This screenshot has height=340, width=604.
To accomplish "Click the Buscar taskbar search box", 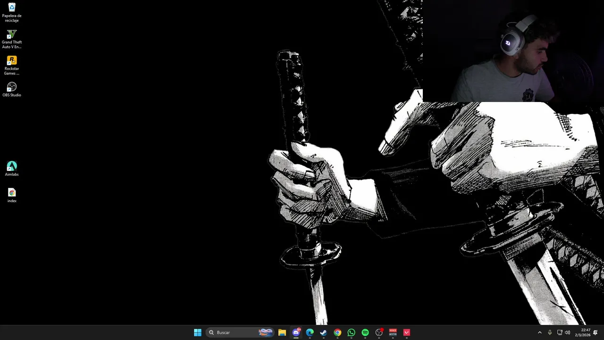I will click(240, 332).
